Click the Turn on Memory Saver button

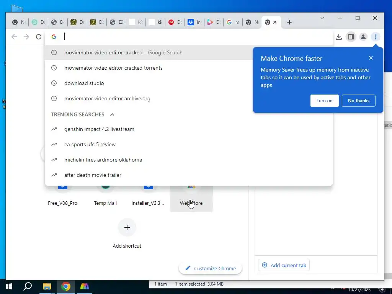pyautogui.click(x=324, y=101)
